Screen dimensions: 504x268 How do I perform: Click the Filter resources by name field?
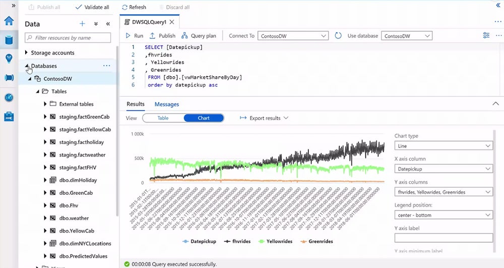pyautogui.click(x=68, y=38)
